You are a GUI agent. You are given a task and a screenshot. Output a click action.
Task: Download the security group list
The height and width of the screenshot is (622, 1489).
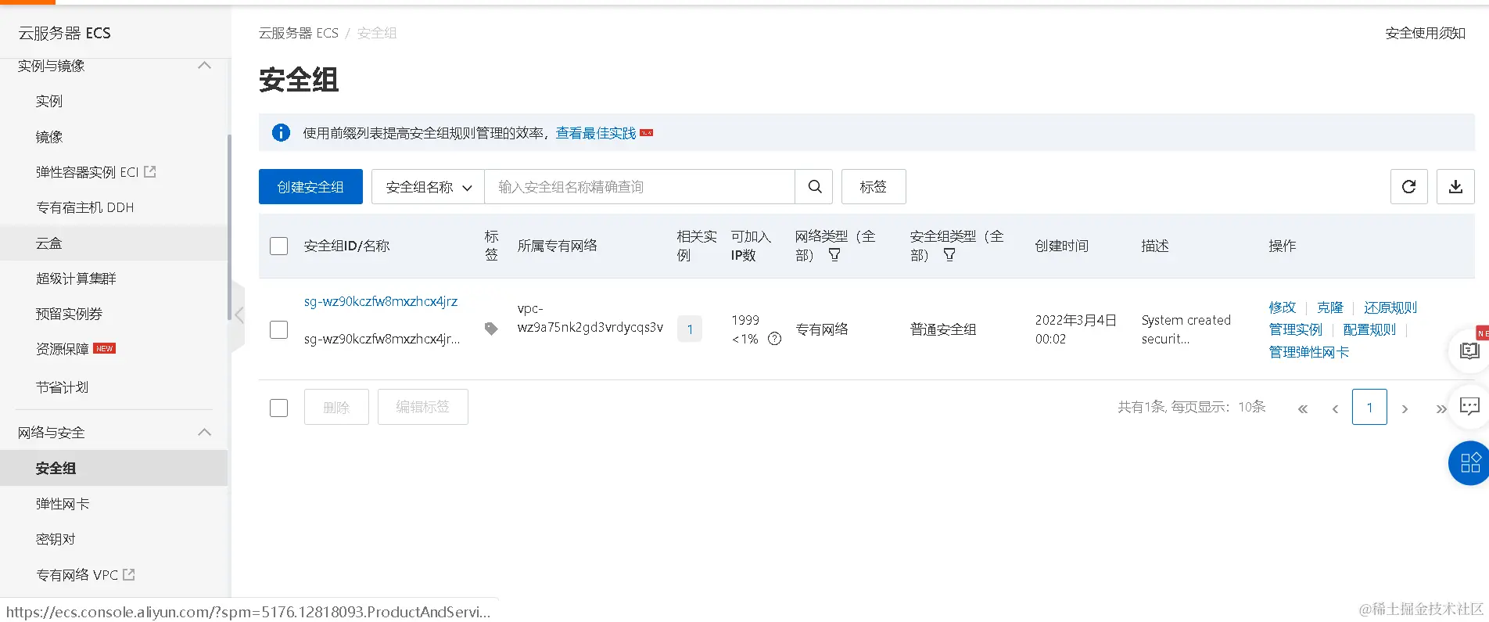[1455, 187]
